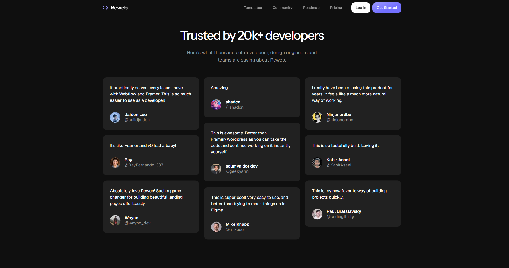Click Ray's profile avatar

(x=115, y=163)
